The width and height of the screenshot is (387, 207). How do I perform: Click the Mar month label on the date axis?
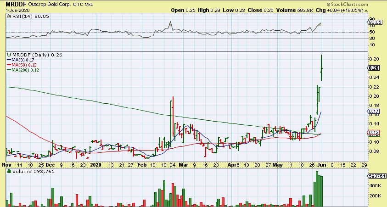pyautogui.click(x=184, y=165)
